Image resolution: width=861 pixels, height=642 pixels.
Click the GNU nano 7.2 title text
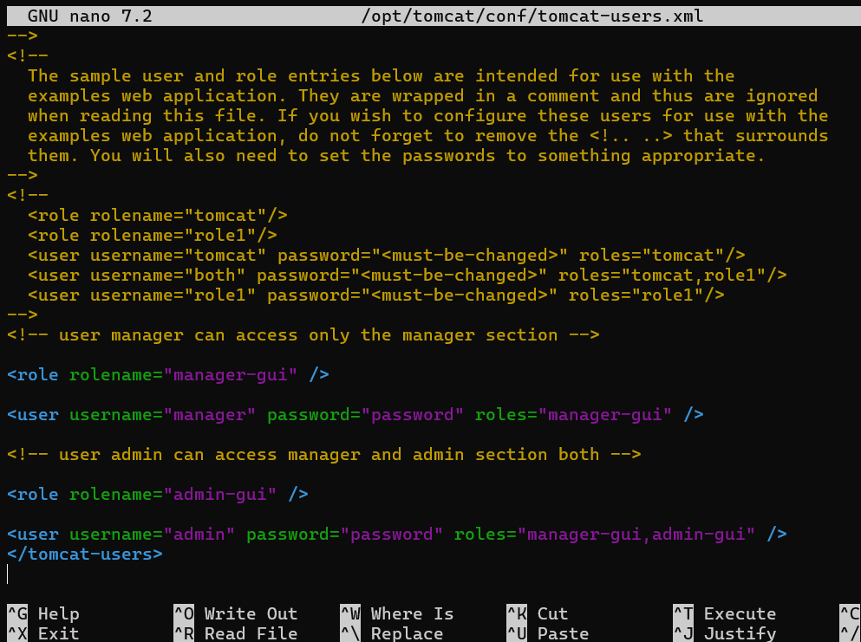point(90,16)
